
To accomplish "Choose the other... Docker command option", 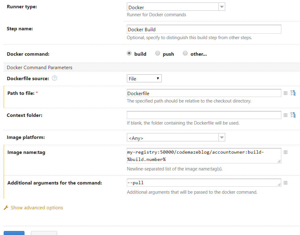I will 185,53.
